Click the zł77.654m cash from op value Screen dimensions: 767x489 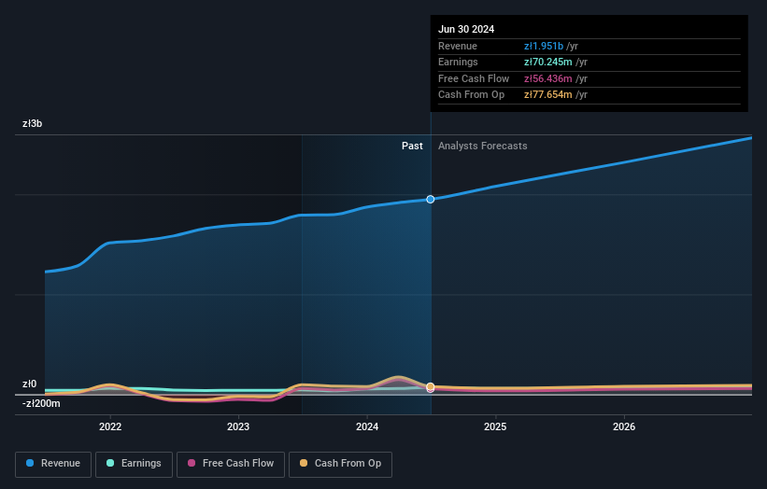coord(547,95)
